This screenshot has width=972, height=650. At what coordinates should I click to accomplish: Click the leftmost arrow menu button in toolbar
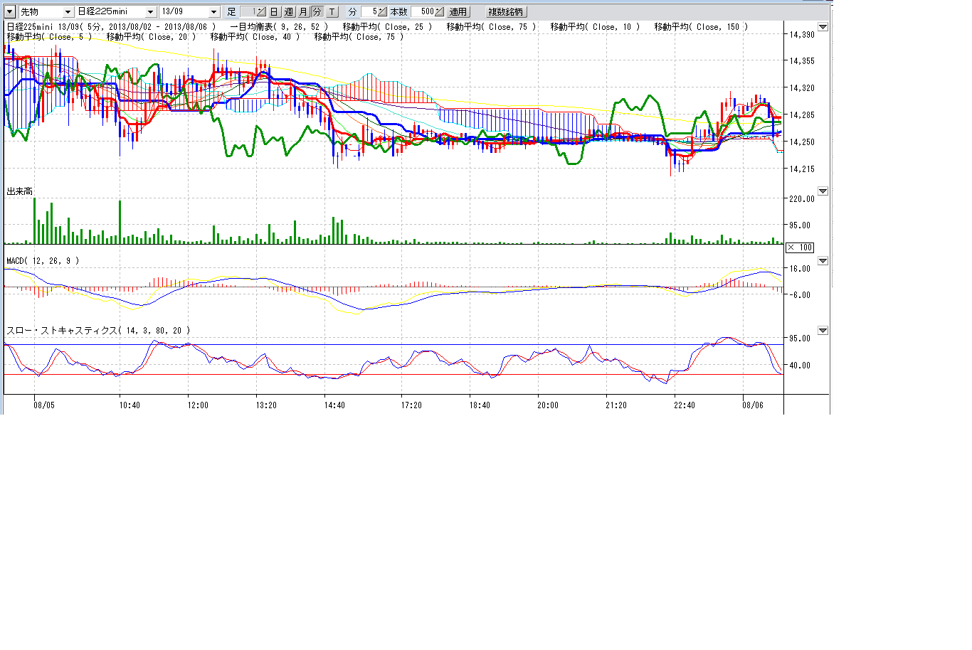[x=10, y=12]
